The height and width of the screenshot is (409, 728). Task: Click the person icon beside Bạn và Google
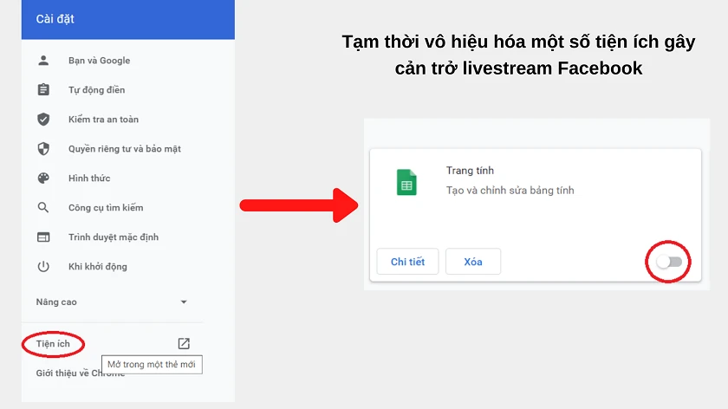[x=43, y=61]
